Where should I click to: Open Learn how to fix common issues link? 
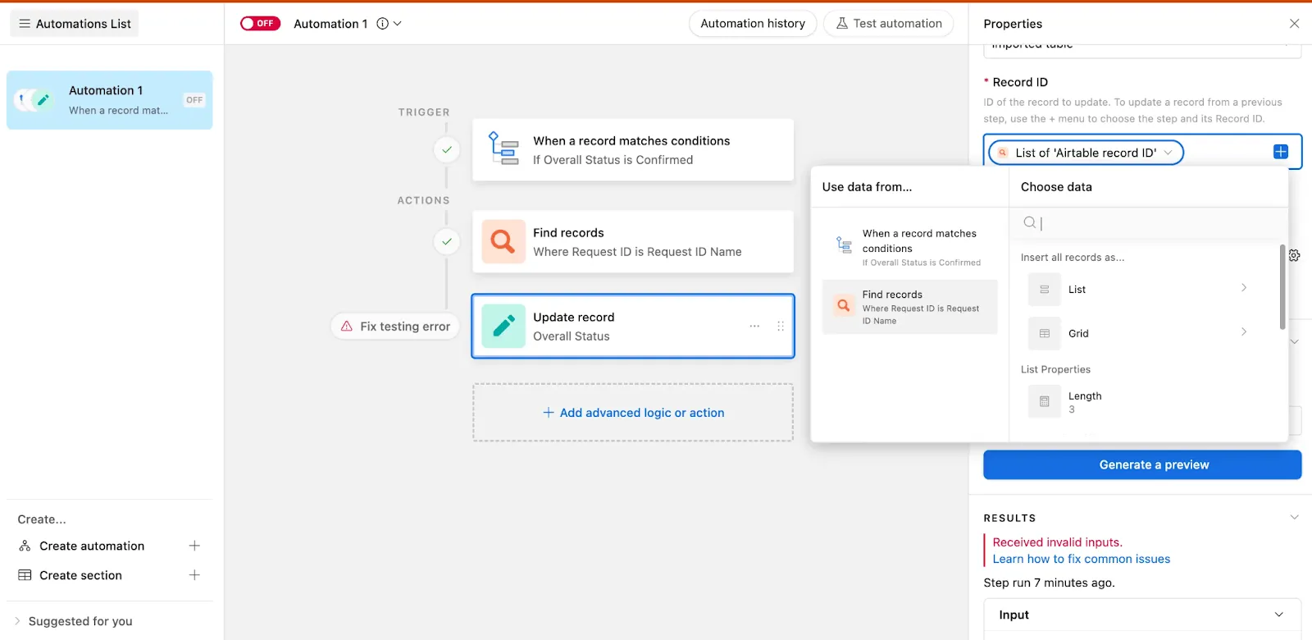point(1082,559)
